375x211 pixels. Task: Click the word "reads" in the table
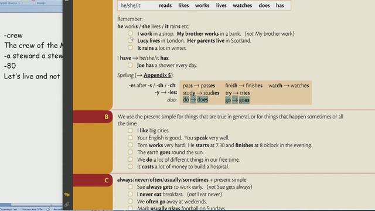pyautogui.click(x=165, y=5)
